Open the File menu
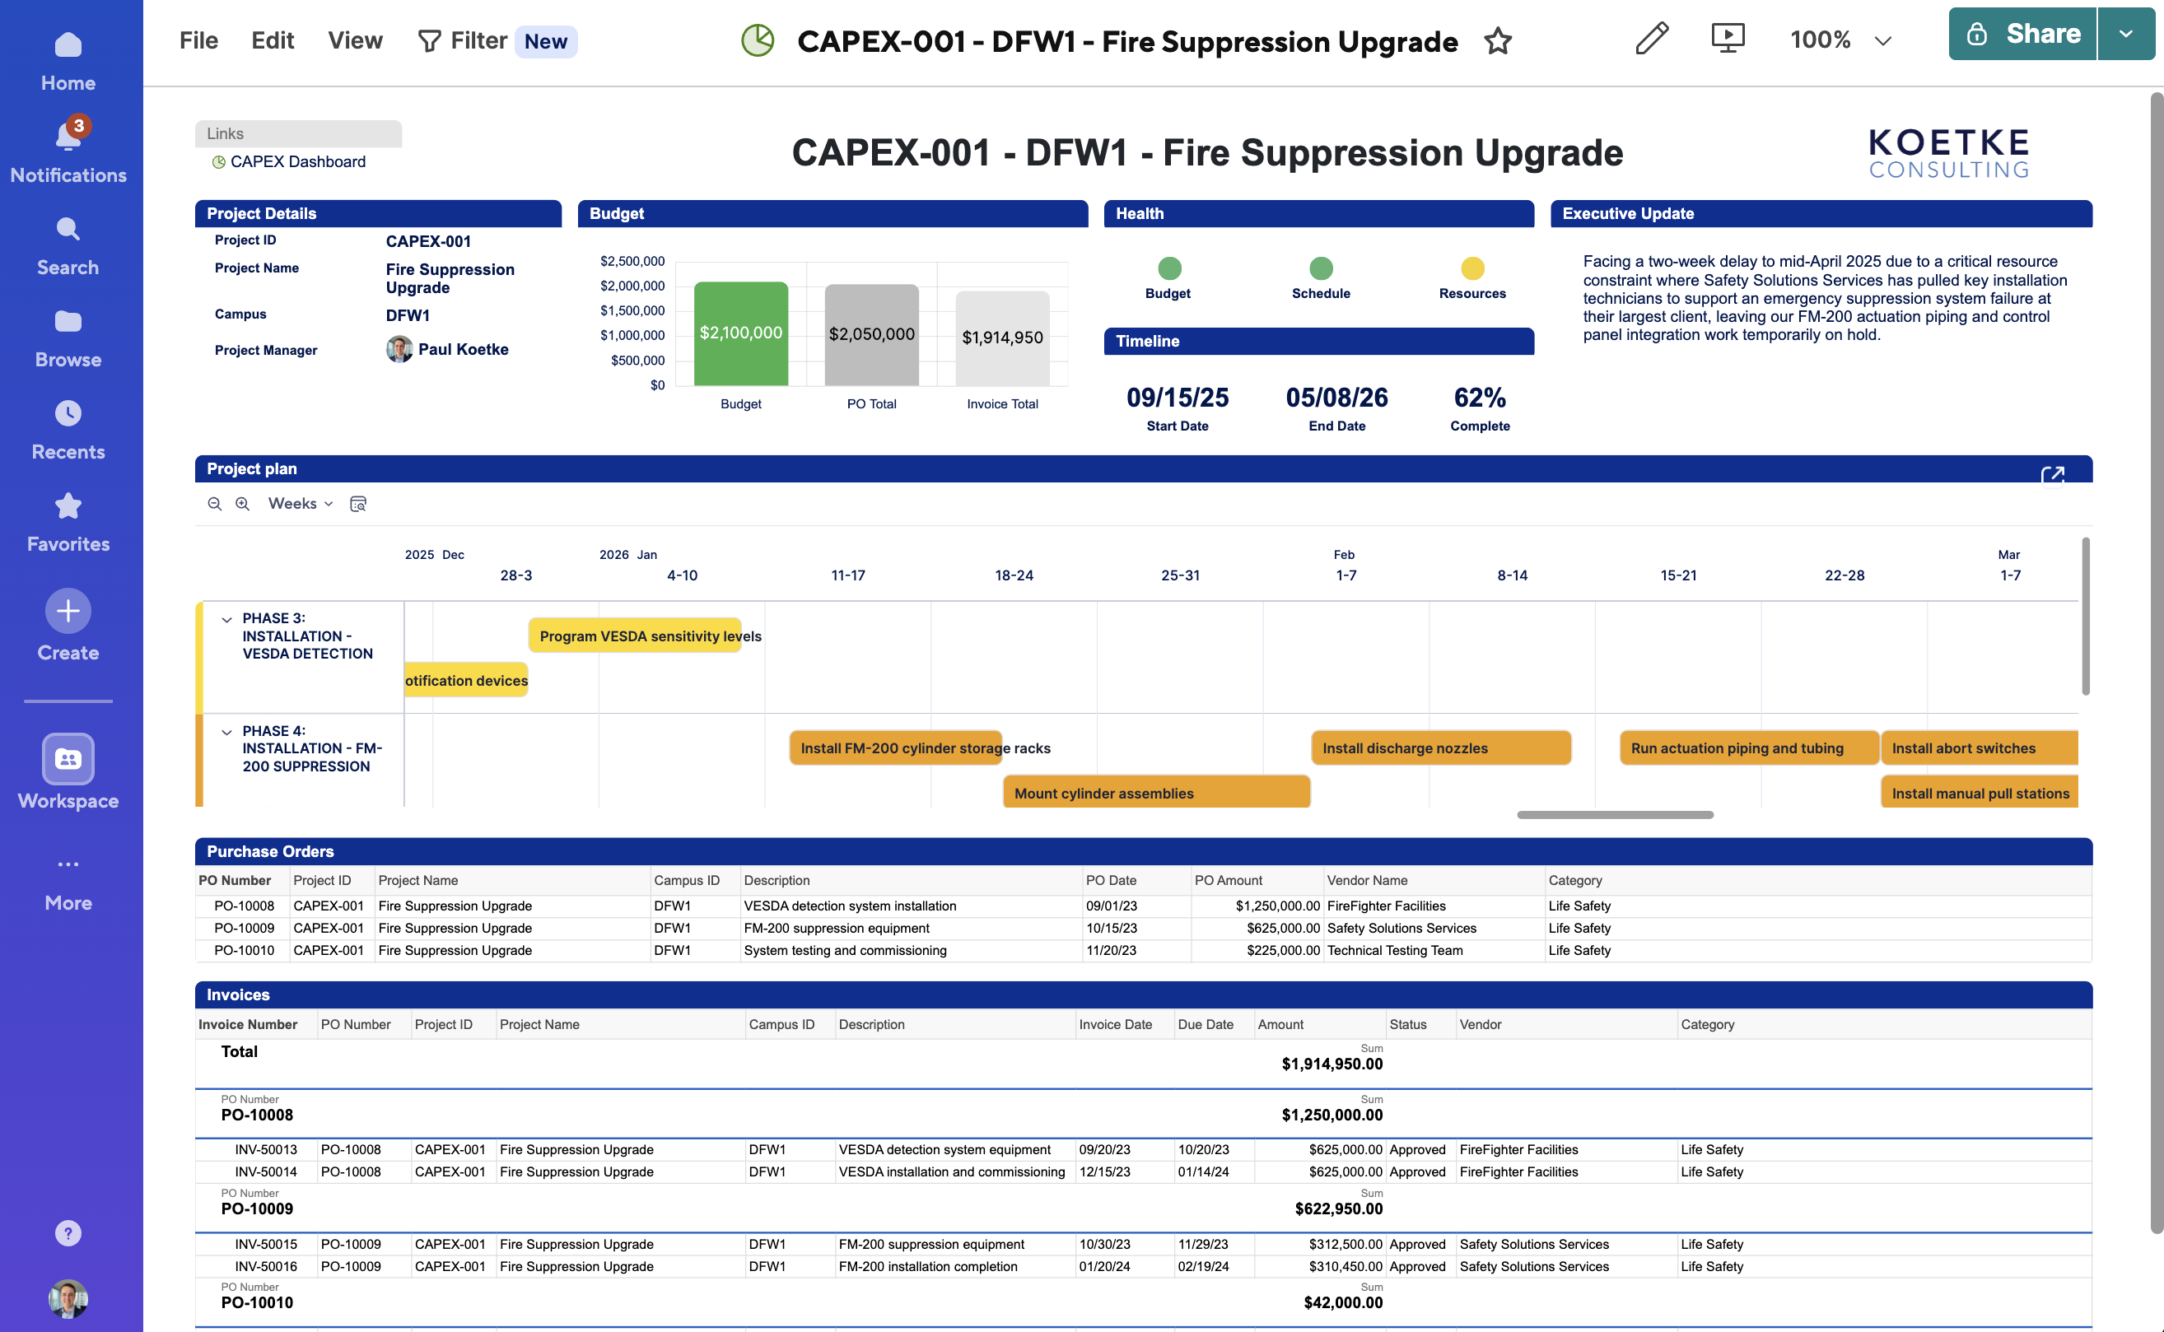2164x1332 pixels. [x=198, y=40]
